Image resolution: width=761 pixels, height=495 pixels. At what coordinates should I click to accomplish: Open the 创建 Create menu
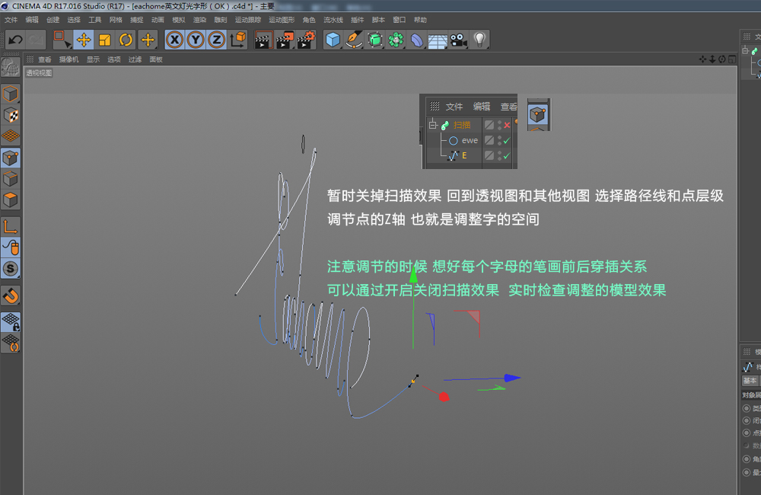coord(53,20)
